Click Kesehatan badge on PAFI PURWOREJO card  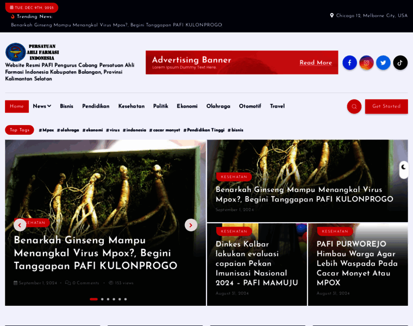(335, 231)
